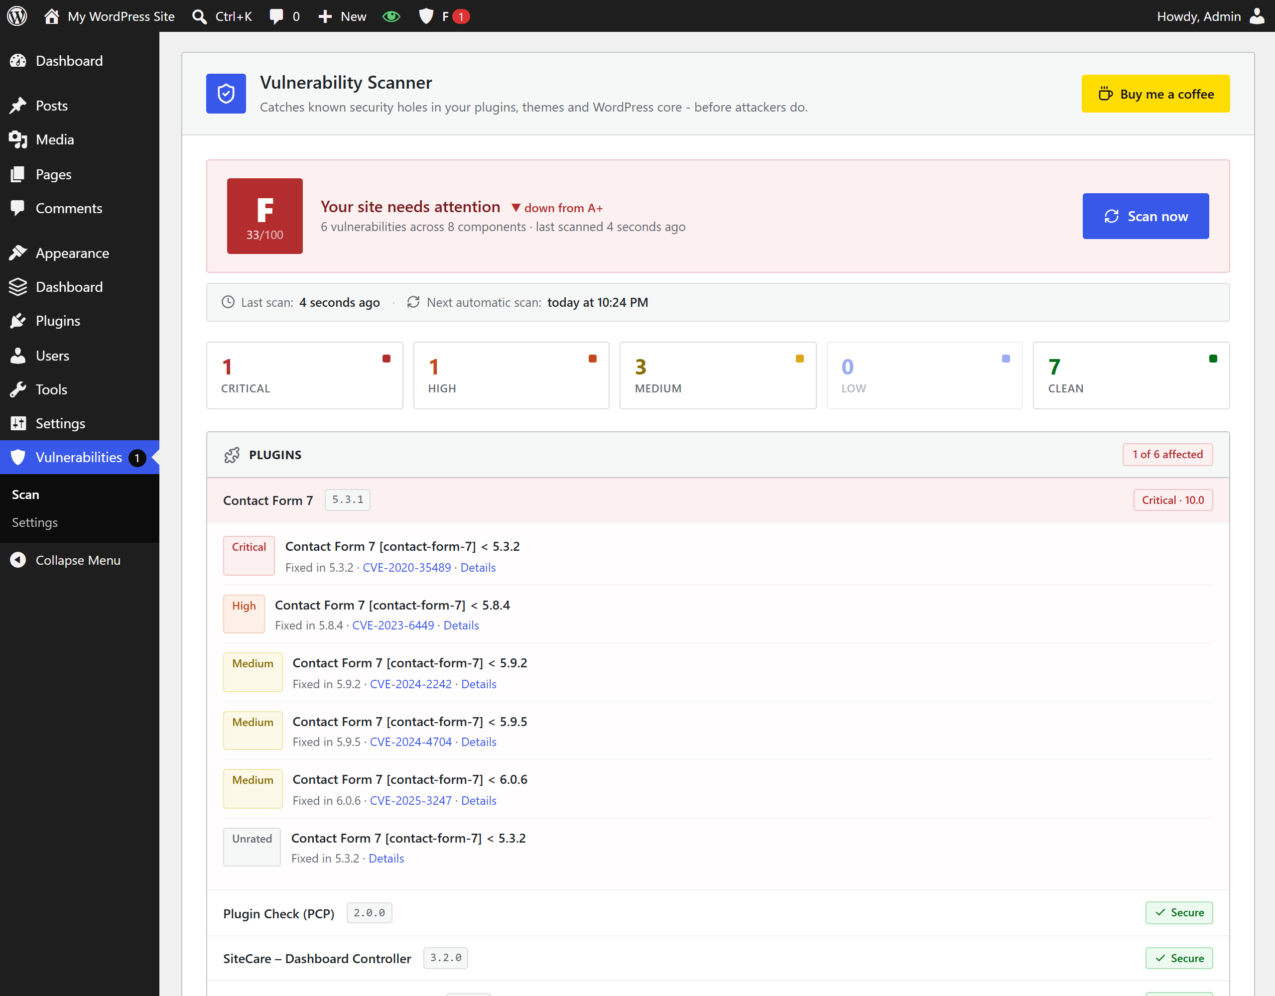
Task: Click Buy me a coffee button
Action: (1155, 94)
